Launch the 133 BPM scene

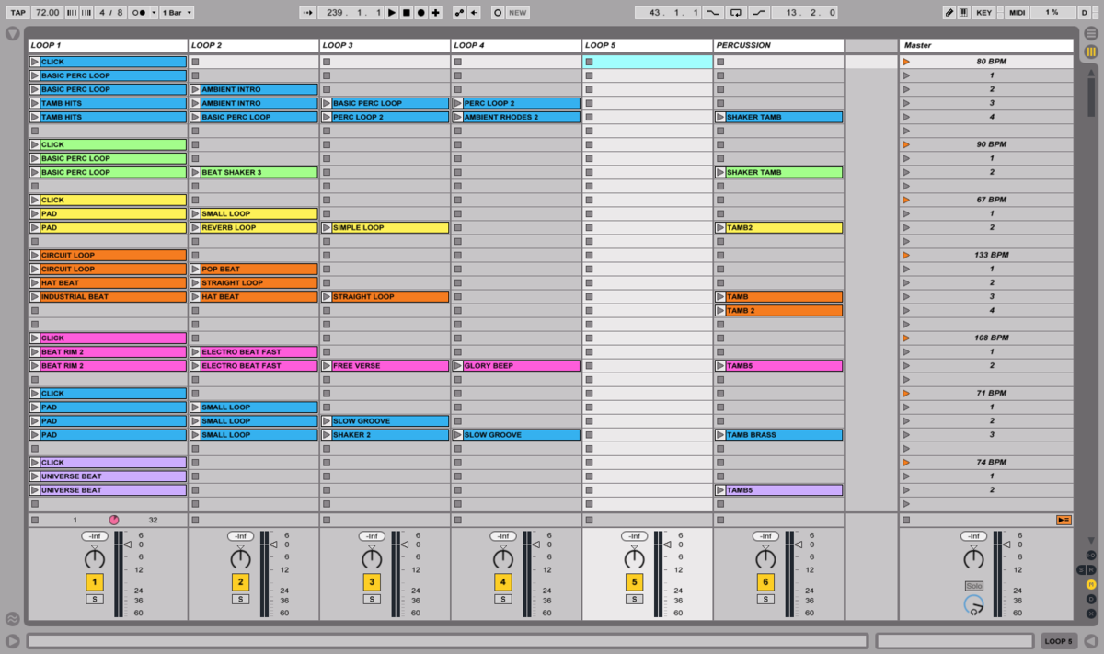pyautogui.click(x=906, y=255)
